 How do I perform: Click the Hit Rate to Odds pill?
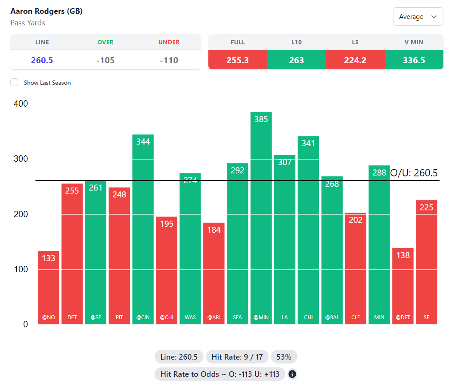(220, 374)
